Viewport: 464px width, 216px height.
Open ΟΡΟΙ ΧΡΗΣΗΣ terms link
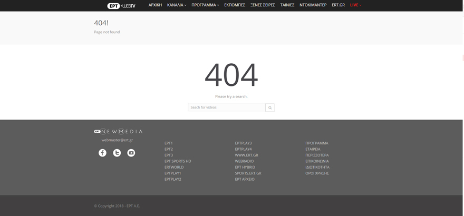(317, 173)
